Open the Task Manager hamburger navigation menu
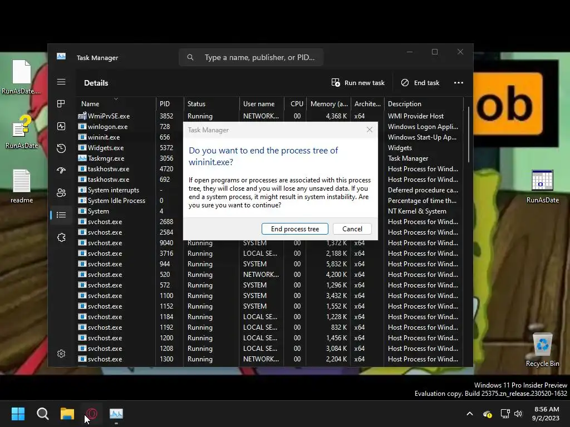Screen dimensions: 570x427 point(61,82)
